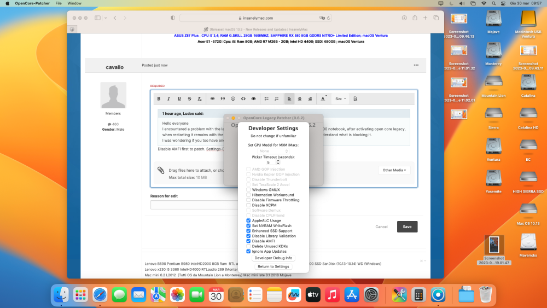Remove formatting with Tx icon

pos(200,98)
